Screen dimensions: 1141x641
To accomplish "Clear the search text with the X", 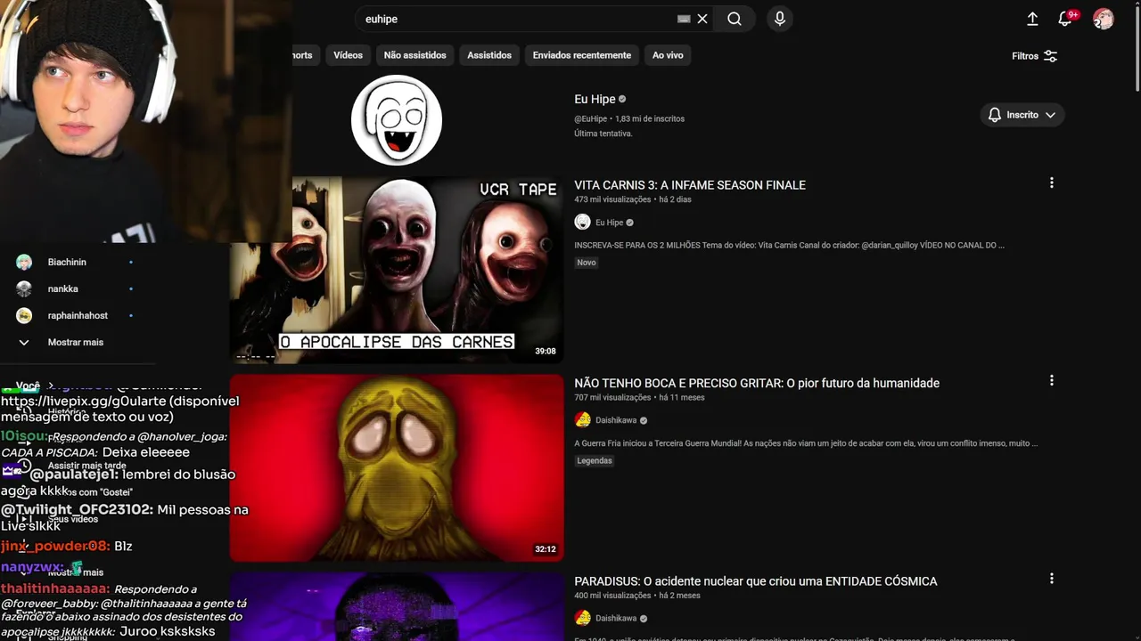I will [x=702, y=19].
